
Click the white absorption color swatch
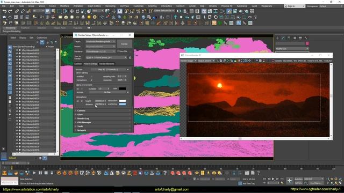click(x=123, y=101)
